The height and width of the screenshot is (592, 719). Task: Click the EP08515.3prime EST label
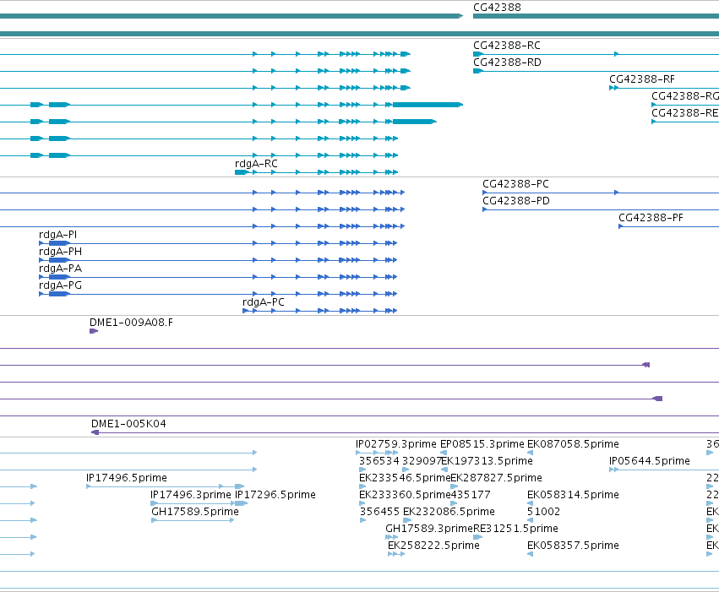(482, 444)
